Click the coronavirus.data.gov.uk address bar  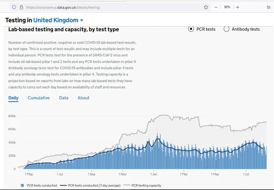click(110, 7)
